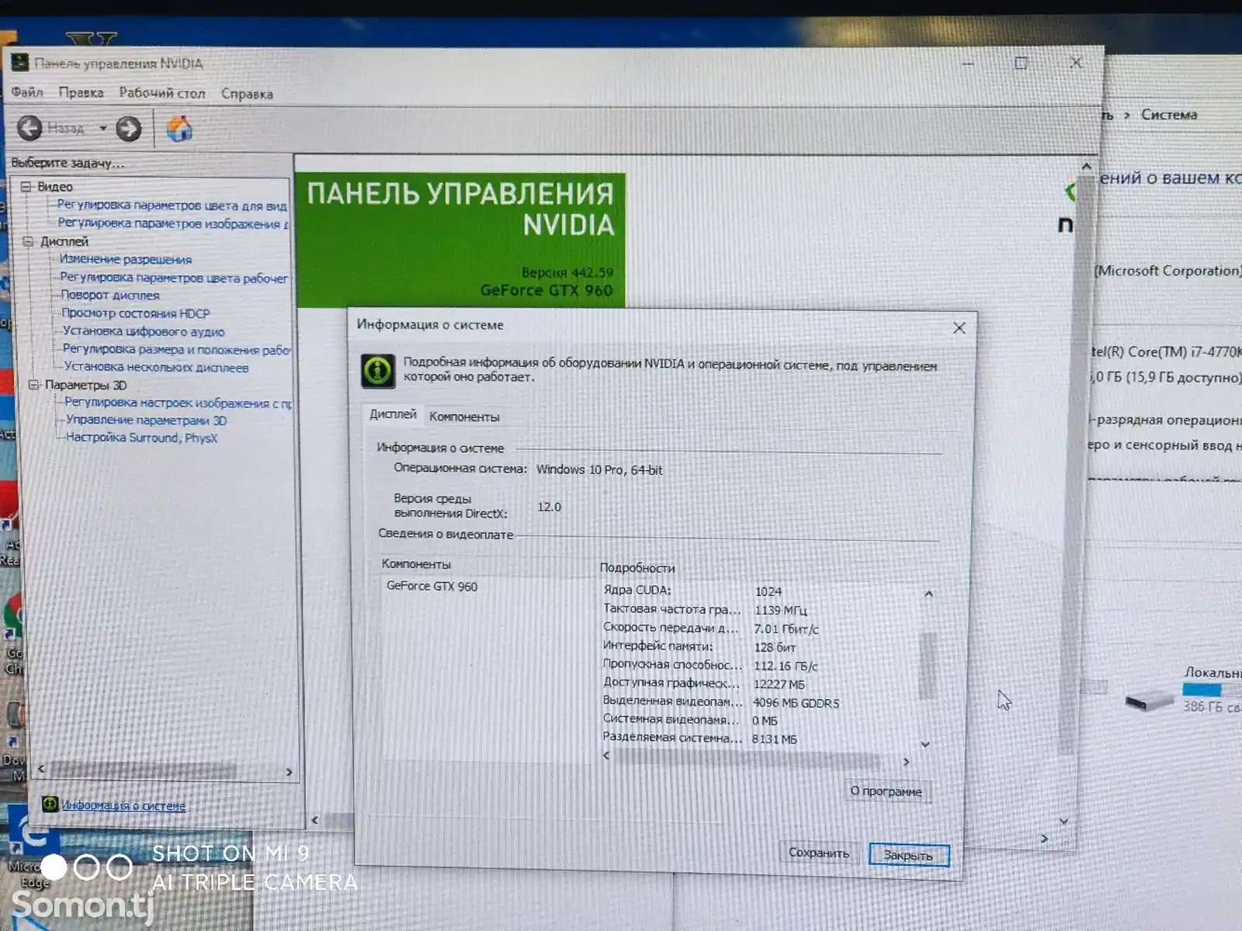Open Установка цифрового аудио
The image size is (1242, 931).
coord(144,331)
